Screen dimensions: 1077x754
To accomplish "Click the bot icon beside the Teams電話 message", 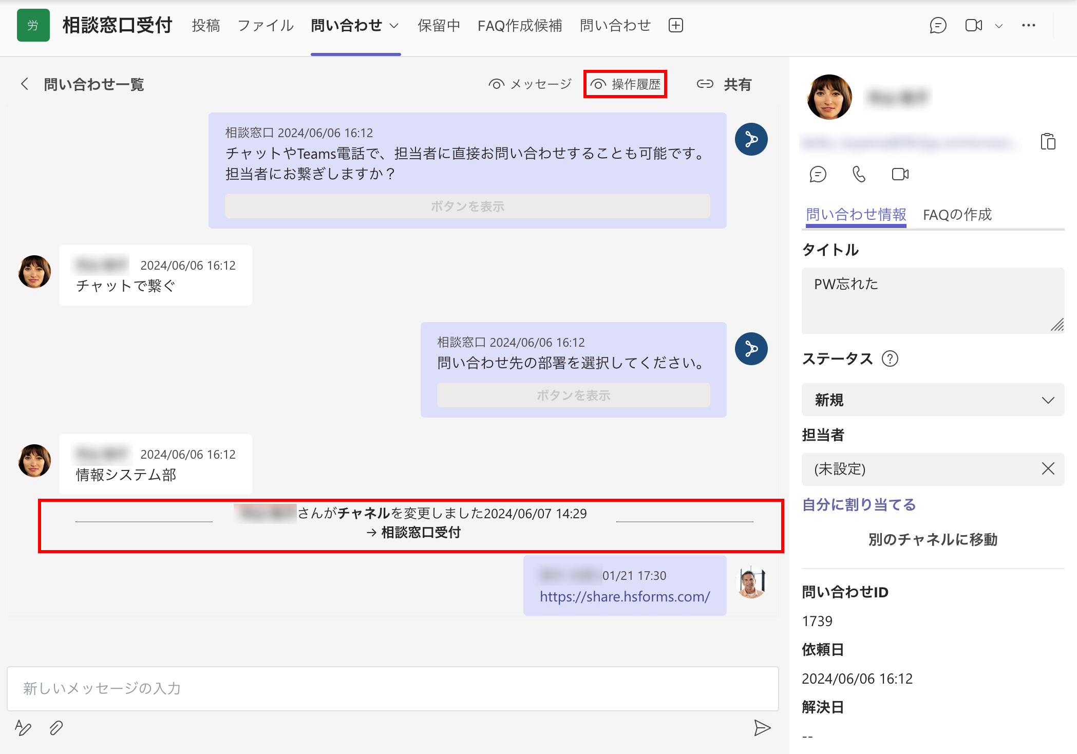I will coord(751,139).
